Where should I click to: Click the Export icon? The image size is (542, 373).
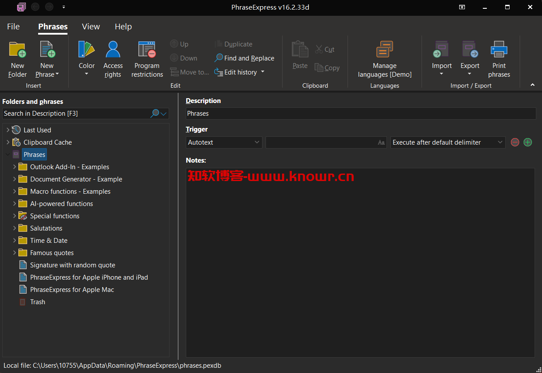[x=470, y=50]
